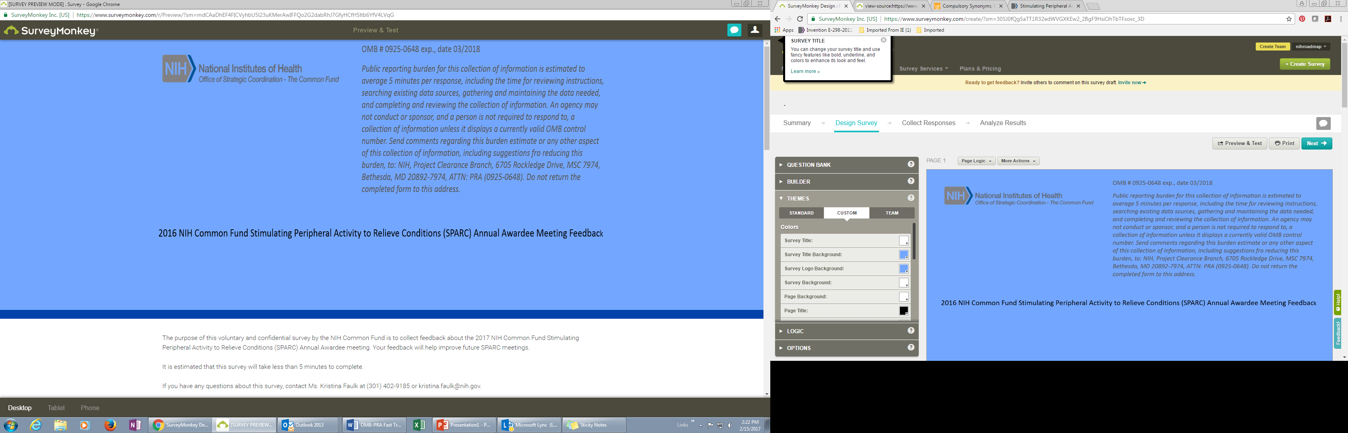Bookmark page with the star icon
The height and width of the screenshot is (433, 1348).
coord(1289,19)
